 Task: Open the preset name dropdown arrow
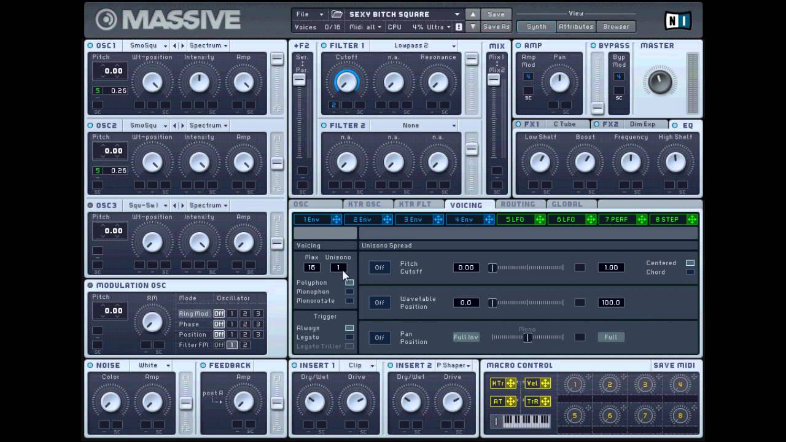(457, 14)
